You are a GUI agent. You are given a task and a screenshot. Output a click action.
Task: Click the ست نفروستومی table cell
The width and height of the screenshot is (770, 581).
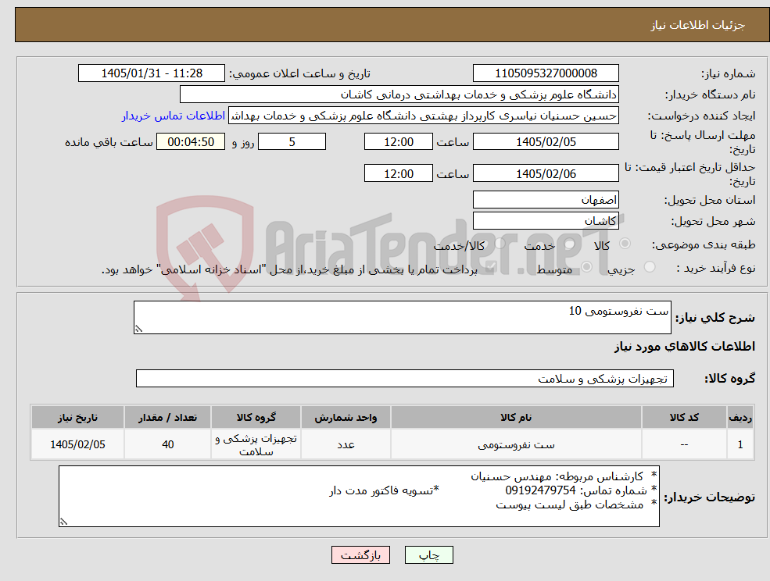coord(516,444)
